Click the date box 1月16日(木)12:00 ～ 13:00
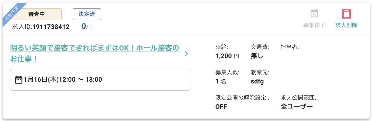The width and height of the screenshot is (372, 121). (x=100, y=80)
